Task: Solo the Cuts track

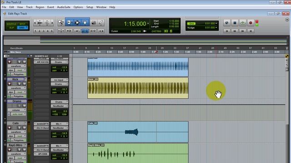Action: pyautogui.click(x=19, y=128)
